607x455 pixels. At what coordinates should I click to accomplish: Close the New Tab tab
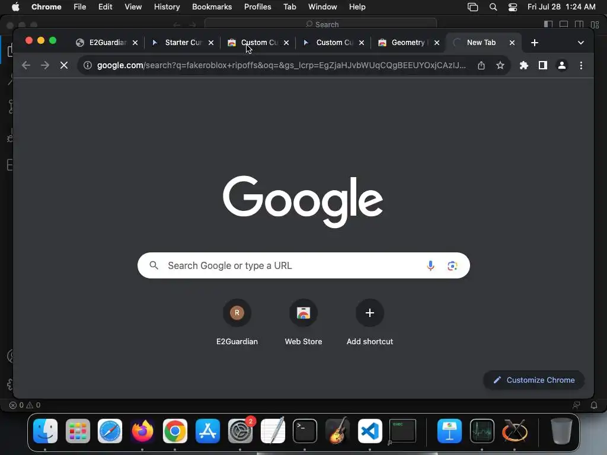point(512,43)
